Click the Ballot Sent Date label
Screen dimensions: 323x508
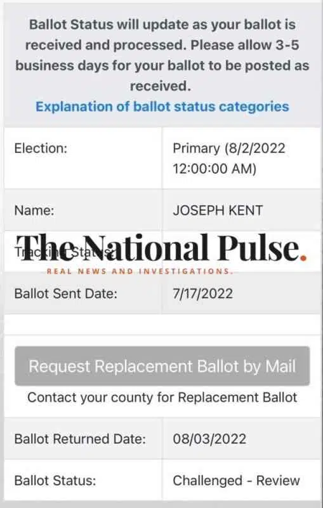pyautogui.click(x=66, y=293)
